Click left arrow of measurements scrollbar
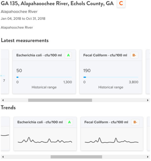The height and width of the screenshot is (161, 151). tap(3, 100)
